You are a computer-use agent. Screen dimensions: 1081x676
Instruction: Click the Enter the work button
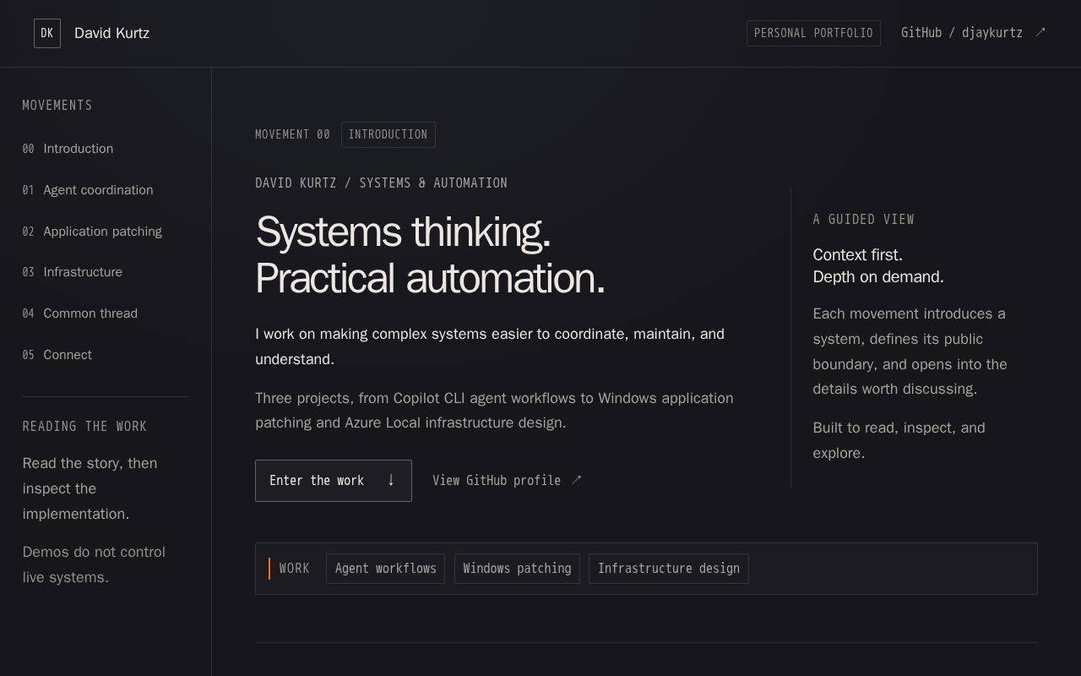[334, 481]
